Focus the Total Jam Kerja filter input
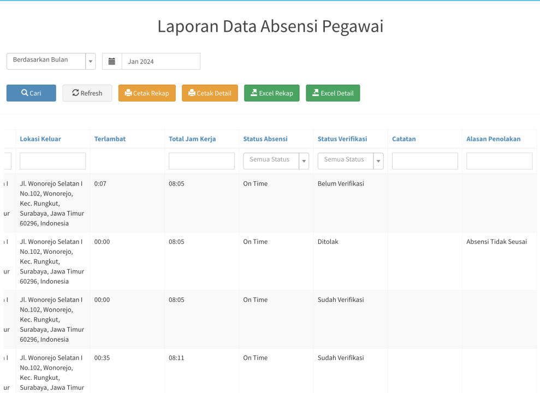The width and height of the screenshot is (540, 393). 201,161
